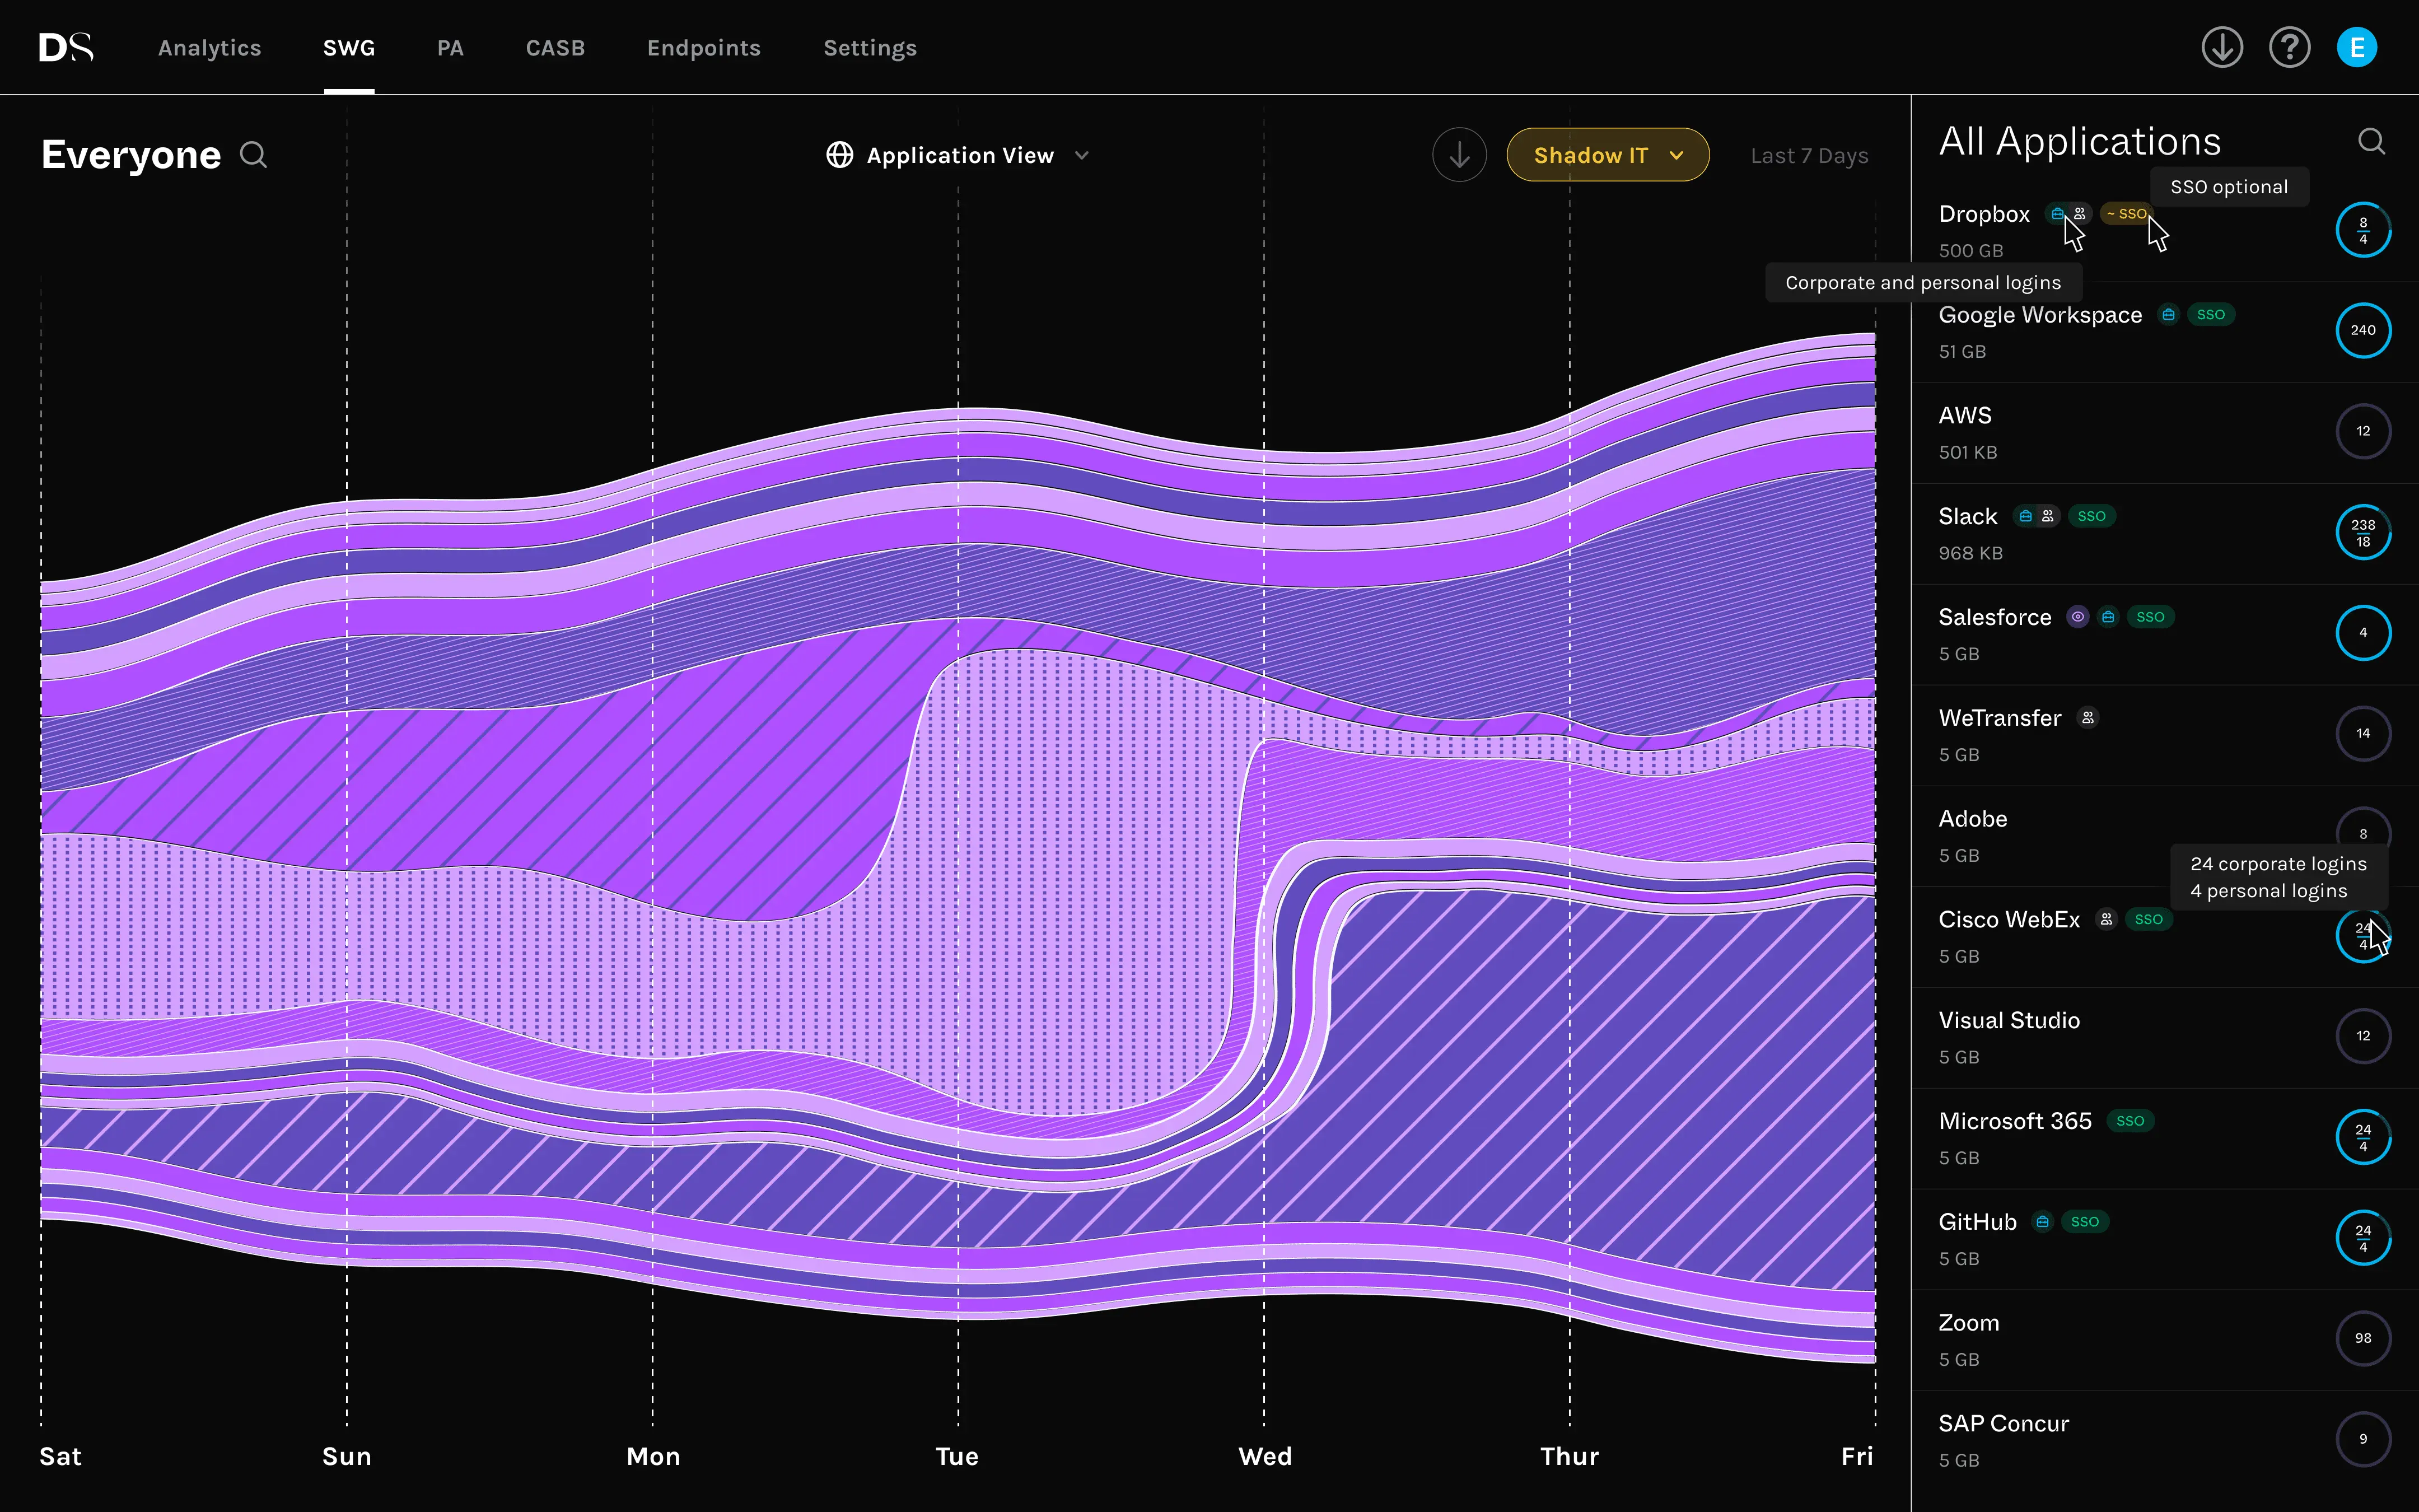
Task: Click the Salesforce SSO badge
Action: [x=2150, y=617]
